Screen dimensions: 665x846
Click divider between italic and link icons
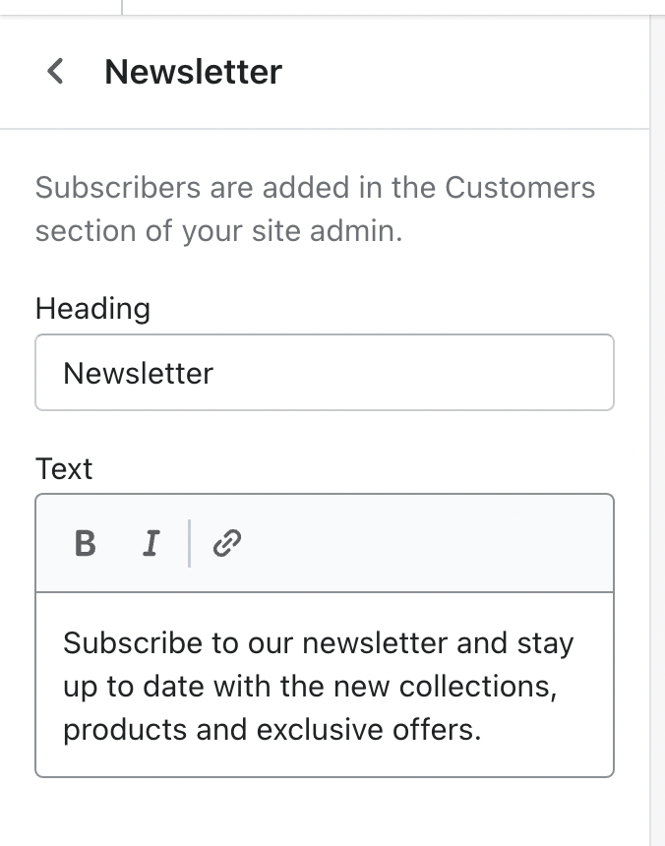click(189, 543)
